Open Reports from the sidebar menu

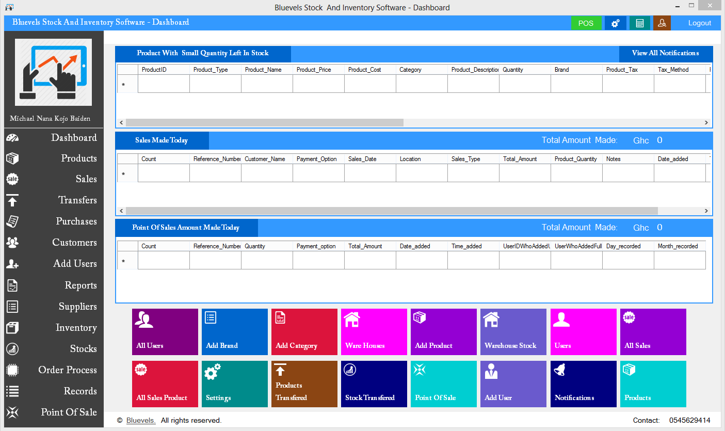point(80,285)
